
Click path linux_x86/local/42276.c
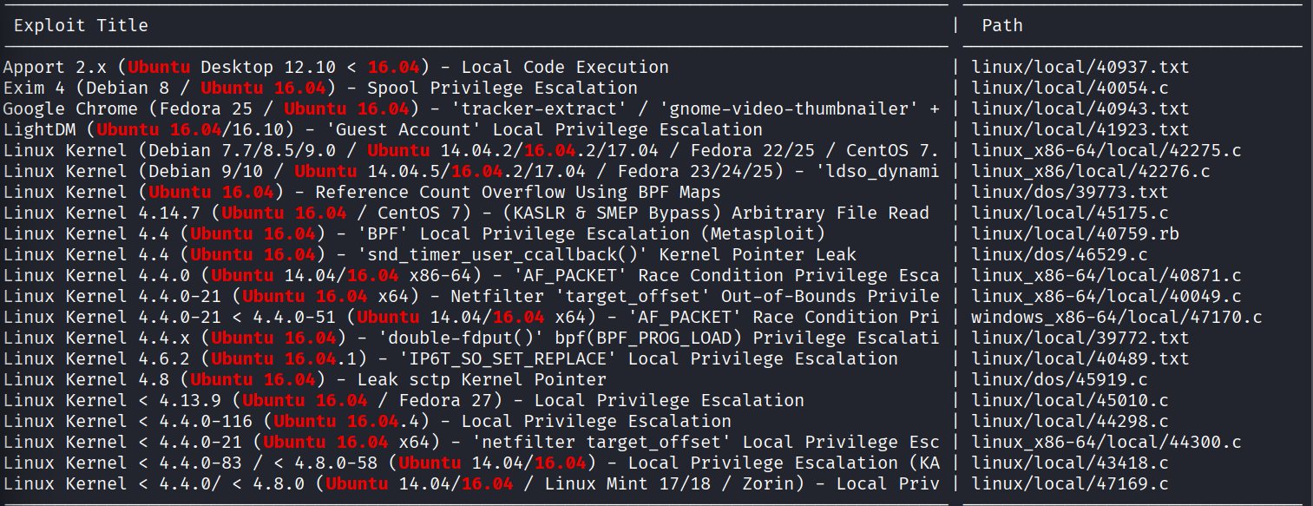click(x=1091, y=171)
